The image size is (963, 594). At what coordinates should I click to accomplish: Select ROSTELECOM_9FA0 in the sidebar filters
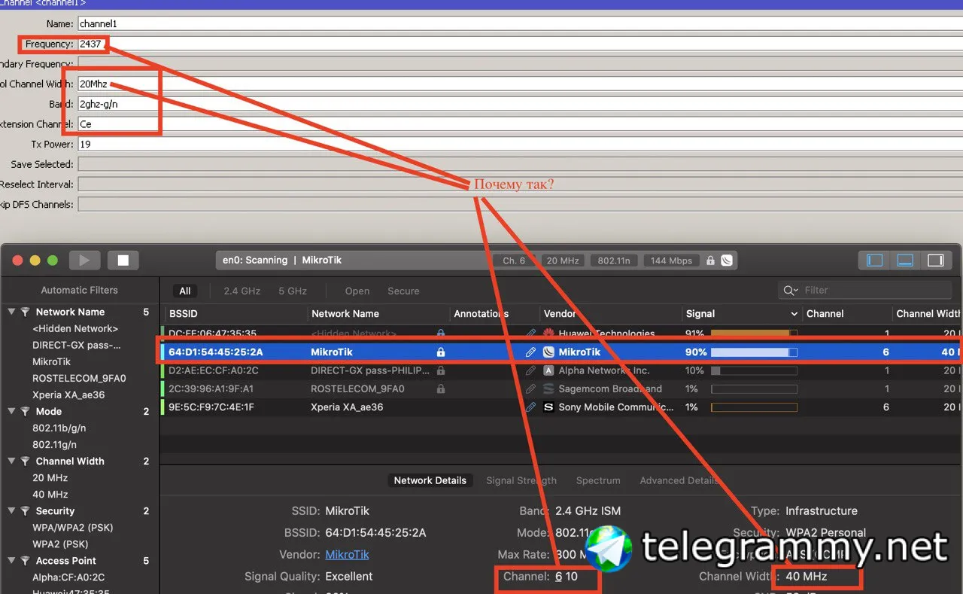coord(79,378)
